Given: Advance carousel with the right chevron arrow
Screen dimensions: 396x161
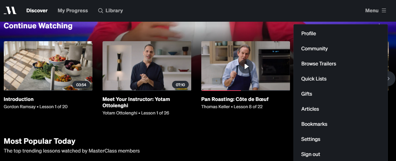Looking at the screenshot, I should pos(389,79).
